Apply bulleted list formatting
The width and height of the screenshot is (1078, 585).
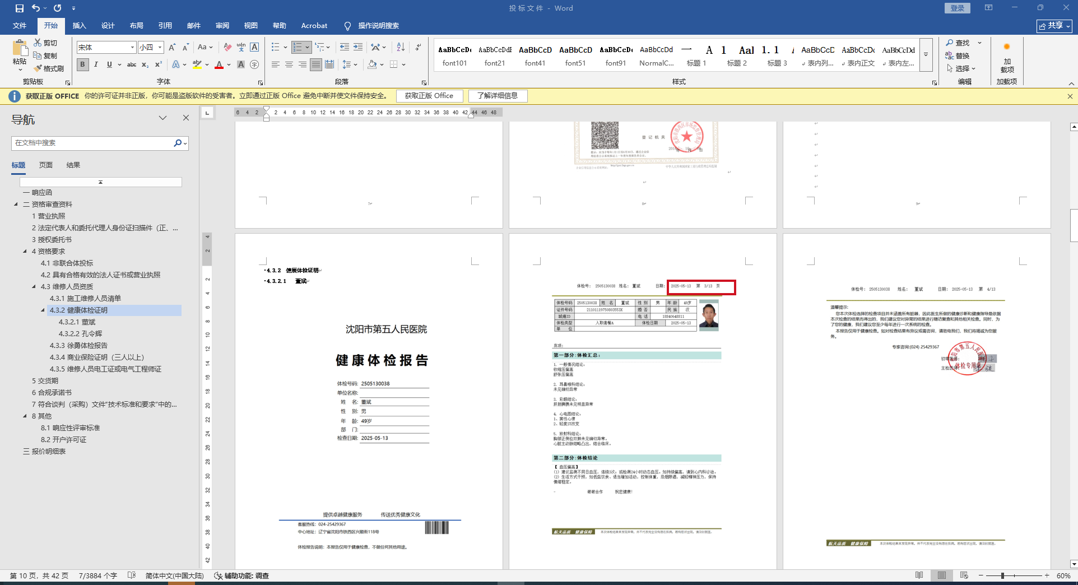coord(275,48)
